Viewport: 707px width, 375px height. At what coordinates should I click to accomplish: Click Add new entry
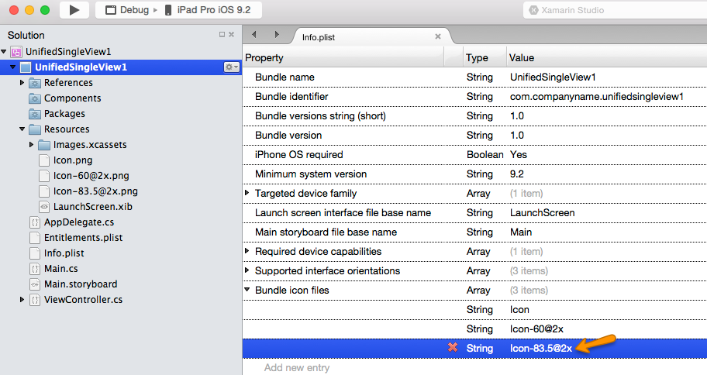[x=297, y=368]
